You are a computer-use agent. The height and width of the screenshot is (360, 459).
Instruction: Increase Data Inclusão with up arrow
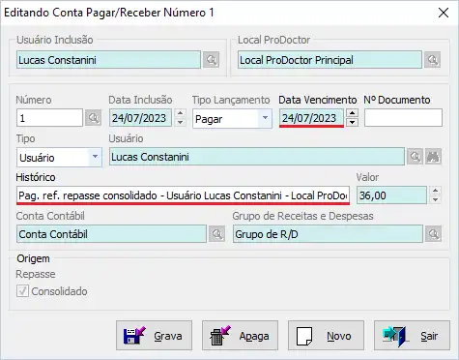click(x=181, y=113)
